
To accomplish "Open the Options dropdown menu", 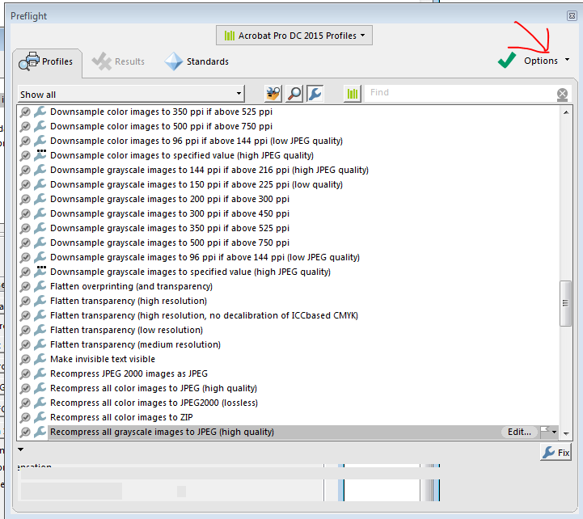I will click(x=547, y=61).
